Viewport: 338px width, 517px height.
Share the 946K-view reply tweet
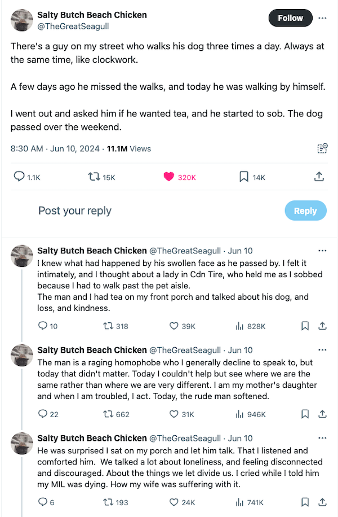[x=322, y=414]
